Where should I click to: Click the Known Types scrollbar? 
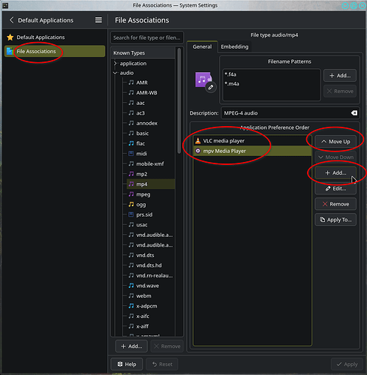pos(179,101)
